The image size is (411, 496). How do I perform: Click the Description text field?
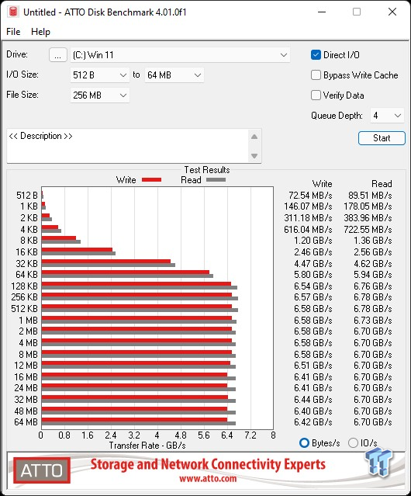point(128,146)
